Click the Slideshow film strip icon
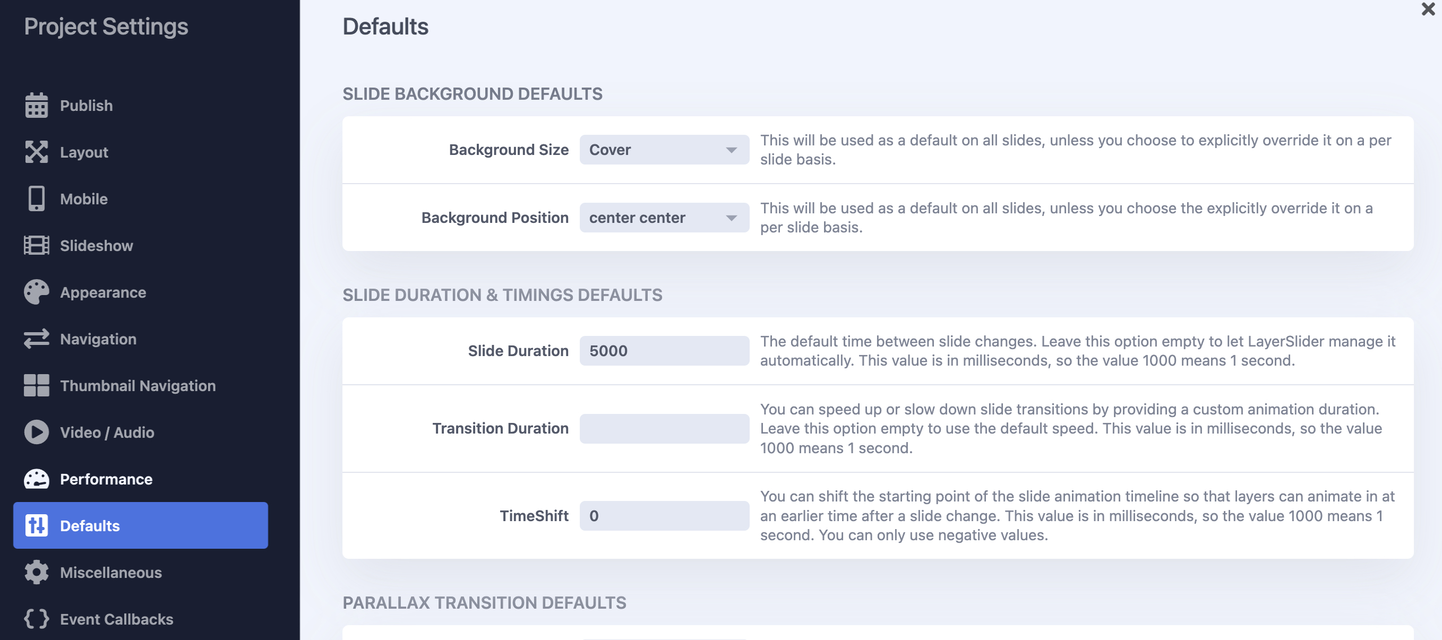The height and width of the screenshot is (640, 1442). click(x=37, y=246)
